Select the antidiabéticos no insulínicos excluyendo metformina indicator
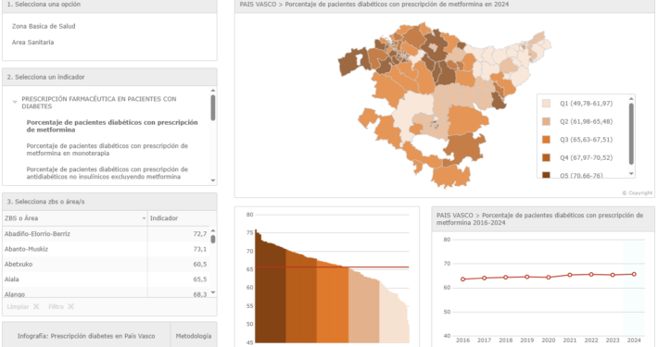The height and width of the screenshot is (347, 658). (107, 173)
